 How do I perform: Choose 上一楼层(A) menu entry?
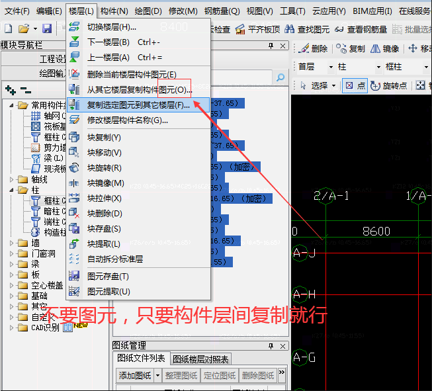pyautogui.click(x=138, y=58)
